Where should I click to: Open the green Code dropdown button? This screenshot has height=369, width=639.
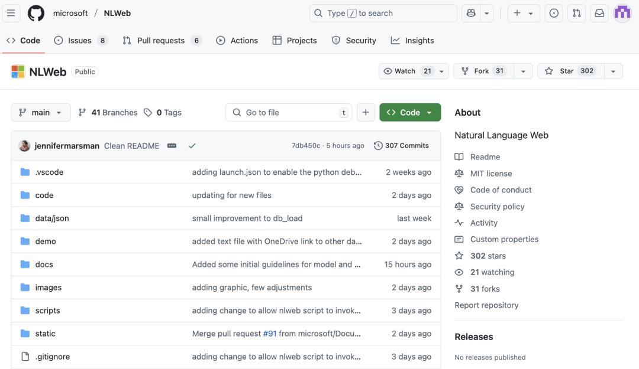pos(410,112)
